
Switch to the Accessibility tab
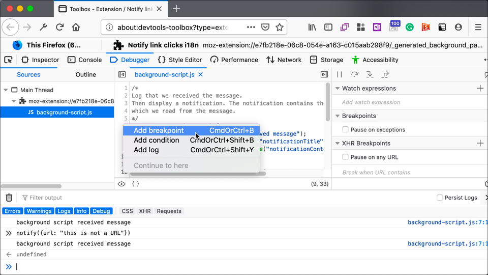375,60
